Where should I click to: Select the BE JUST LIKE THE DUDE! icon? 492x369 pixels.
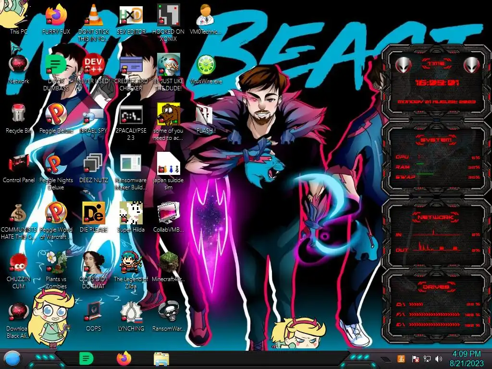(x=169, y=72)
